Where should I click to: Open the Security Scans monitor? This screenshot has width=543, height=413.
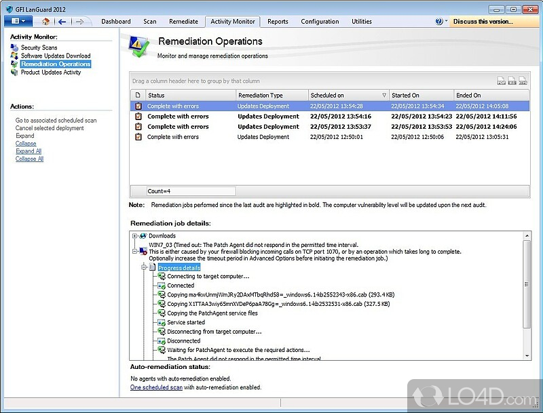point(39,47)
